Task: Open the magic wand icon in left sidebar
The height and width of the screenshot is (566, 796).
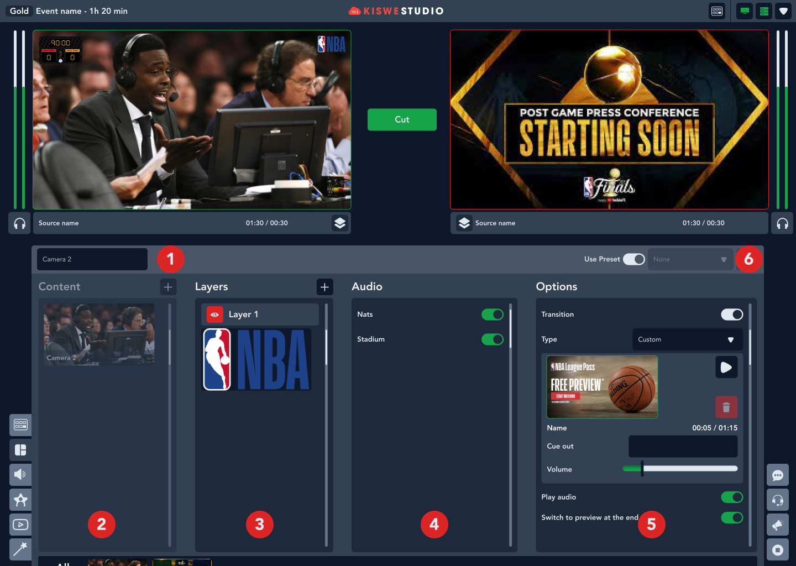Action: pos(20,549)
